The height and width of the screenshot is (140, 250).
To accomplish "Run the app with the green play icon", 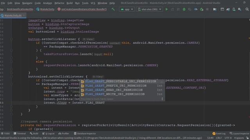I will click(x=167, y=9).
